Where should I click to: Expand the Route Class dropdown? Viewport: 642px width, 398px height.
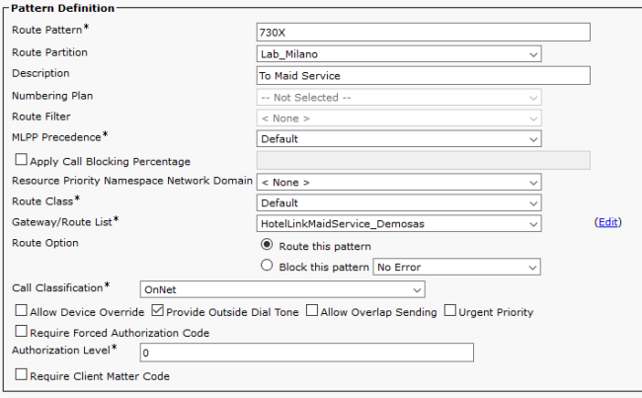[399, 202]
